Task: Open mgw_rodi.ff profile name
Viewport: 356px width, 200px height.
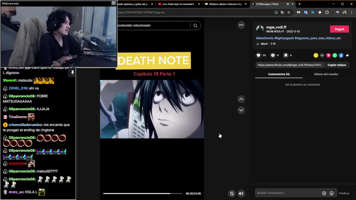Action: pyautogui.click(x=276, y=27)
